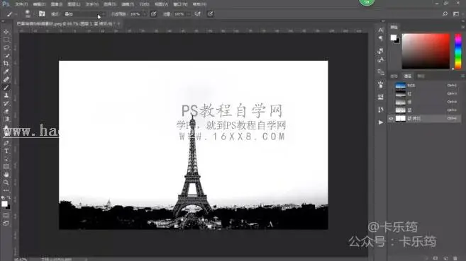Select the Eraser tool
Viewport: 466px width, 261px height.
pos(6,111)
